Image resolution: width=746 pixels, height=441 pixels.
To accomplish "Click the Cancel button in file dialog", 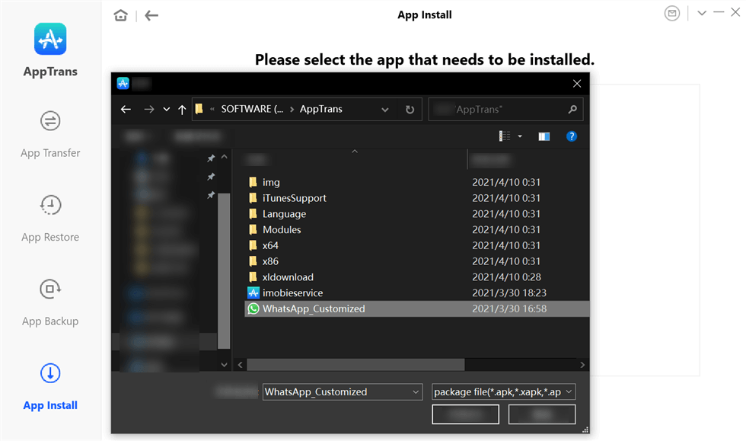I will 541,414.
